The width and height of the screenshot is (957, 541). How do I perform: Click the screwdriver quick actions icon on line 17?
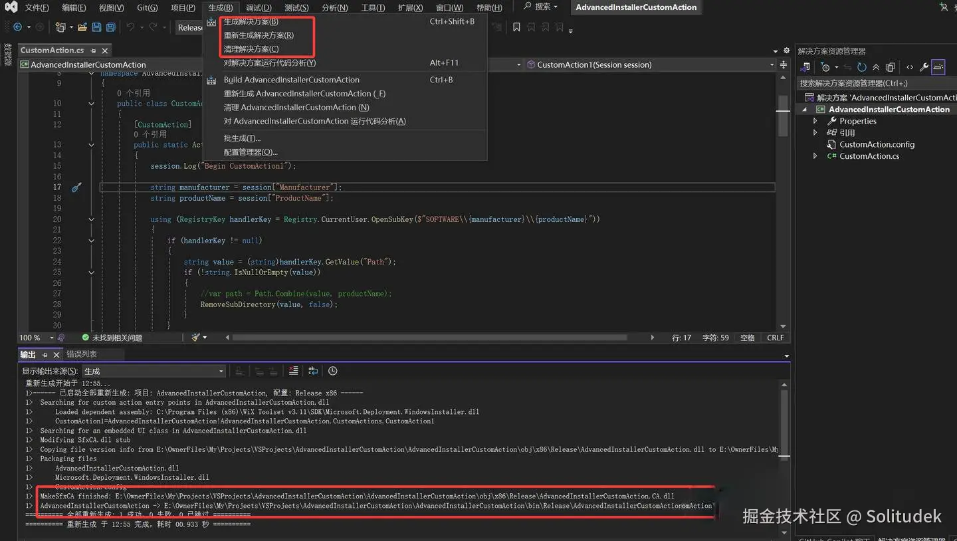click(x=76, y=187)
